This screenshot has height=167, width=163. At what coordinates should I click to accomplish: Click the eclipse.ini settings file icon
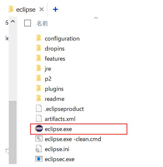click(39, 149)
